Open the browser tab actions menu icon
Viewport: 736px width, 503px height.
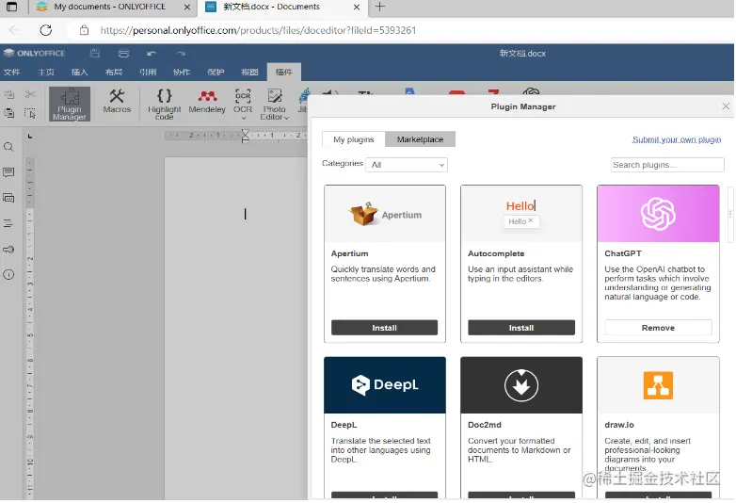click(x=11, y=7)
